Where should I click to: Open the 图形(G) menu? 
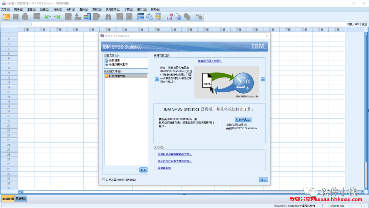coord(97,10)
